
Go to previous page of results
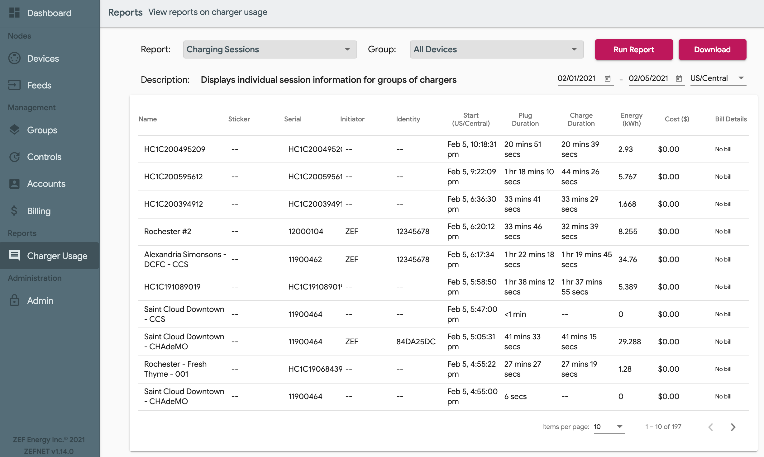(x=711, y=427)
